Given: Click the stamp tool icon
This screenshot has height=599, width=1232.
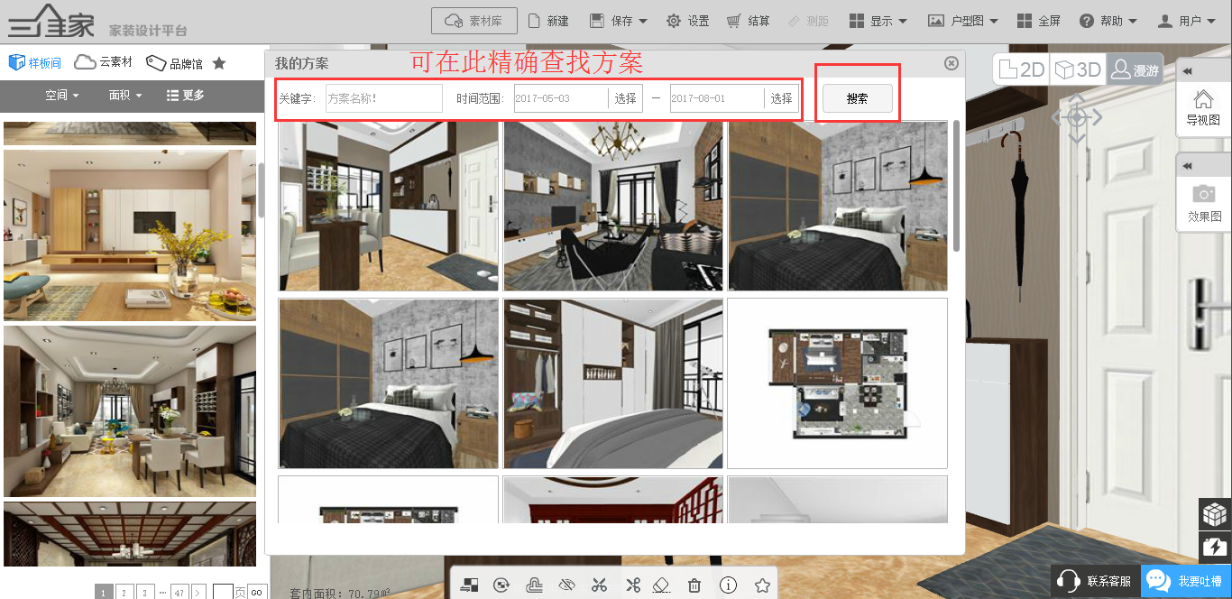Looking at the screenshot, I should point(534,585).
